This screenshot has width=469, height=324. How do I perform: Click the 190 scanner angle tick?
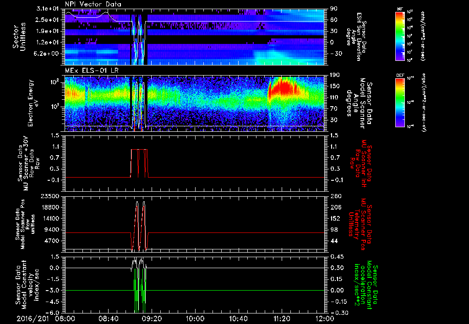335,75
